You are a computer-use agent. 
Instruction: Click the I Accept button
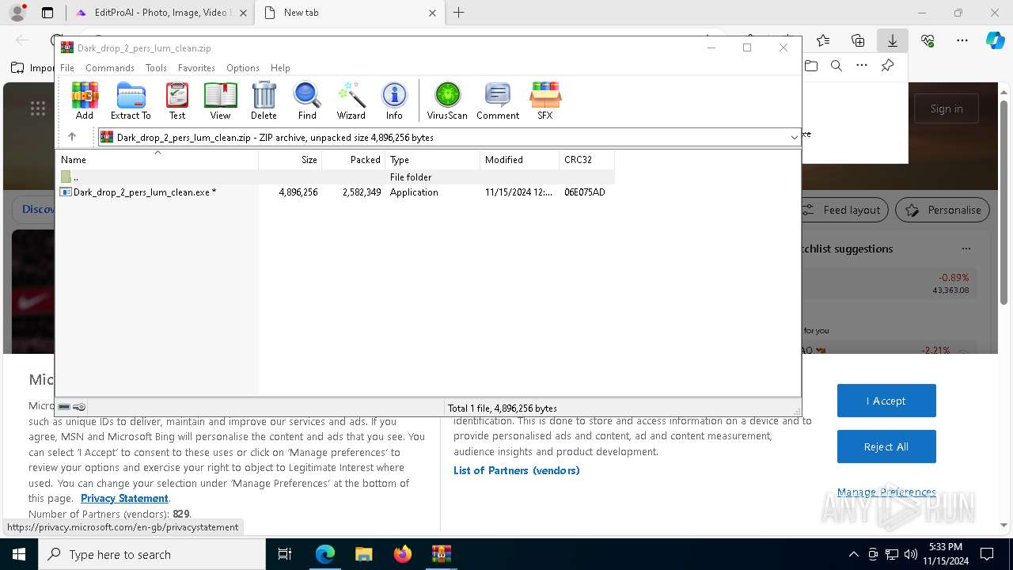[886, 401]
